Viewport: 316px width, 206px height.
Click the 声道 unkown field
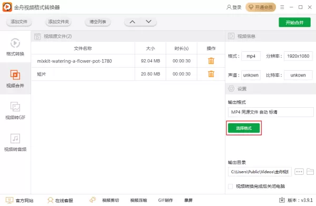(251, 75)
